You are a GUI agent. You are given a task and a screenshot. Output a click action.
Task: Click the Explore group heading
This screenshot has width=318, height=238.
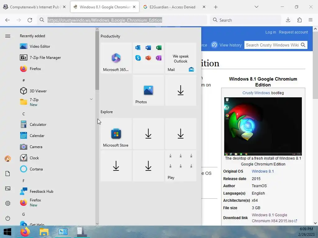click(107, 112)
